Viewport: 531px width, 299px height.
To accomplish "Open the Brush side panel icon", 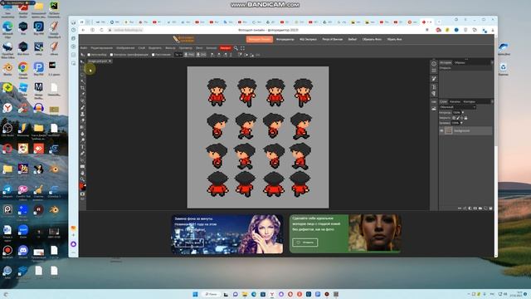I will (x=434, y=79).
